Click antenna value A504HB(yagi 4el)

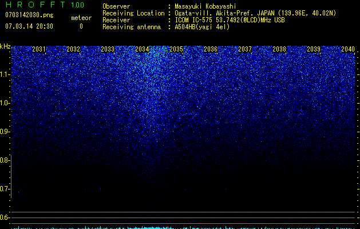pyautogui.click(x=202, y=27)
